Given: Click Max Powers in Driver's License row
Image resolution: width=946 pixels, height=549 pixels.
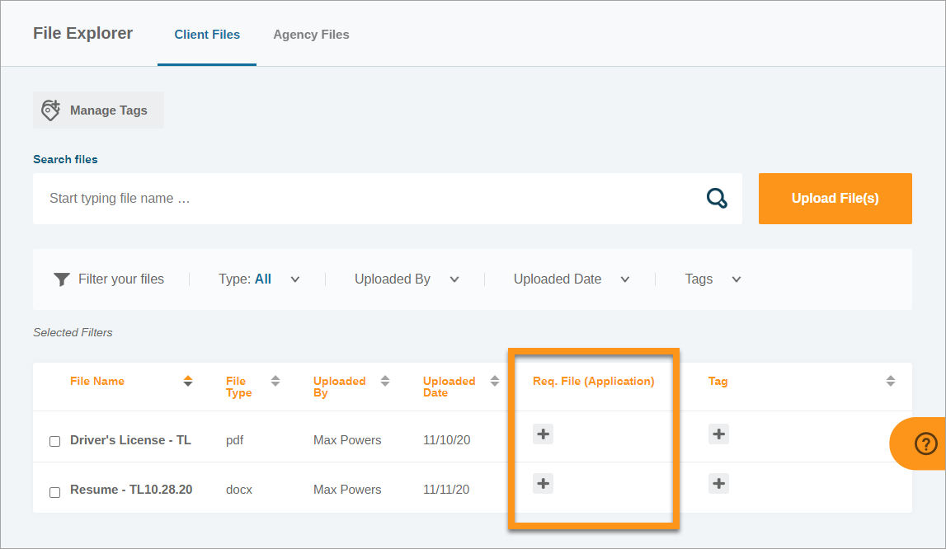Looking at the screenshot, I should [x=347, y=440].
